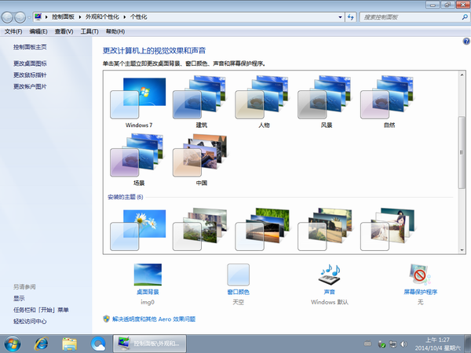
Task: Click 控制面板 in the address breadcrumb
Action: [63, 16]
